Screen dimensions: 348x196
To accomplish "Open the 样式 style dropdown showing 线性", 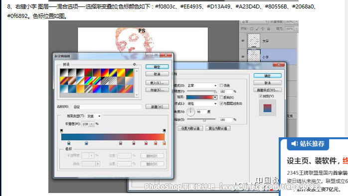I will pos(201,103).
